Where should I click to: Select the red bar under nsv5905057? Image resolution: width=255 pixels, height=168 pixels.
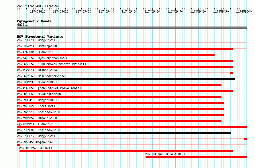[119, 121]
